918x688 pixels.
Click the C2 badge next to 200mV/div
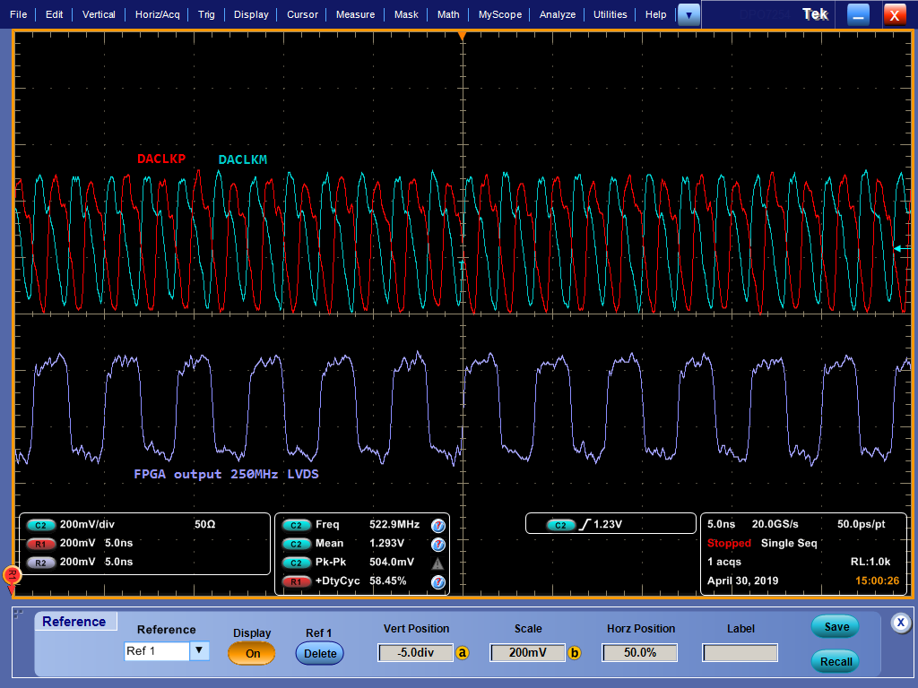40,525
